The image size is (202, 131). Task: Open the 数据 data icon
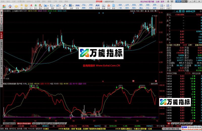[x=104, y=6]
